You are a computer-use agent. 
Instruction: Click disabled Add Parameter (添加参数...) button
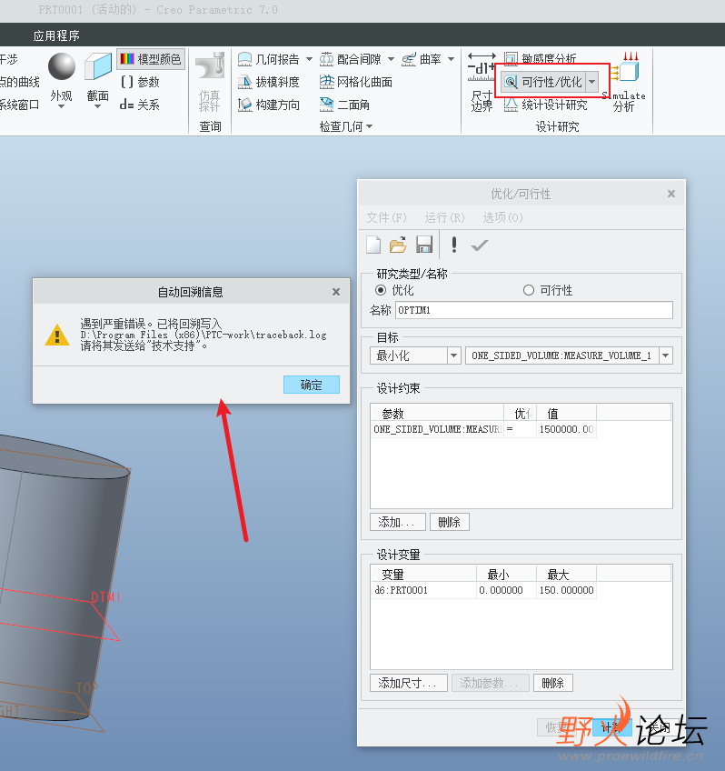tap(491, 683)
